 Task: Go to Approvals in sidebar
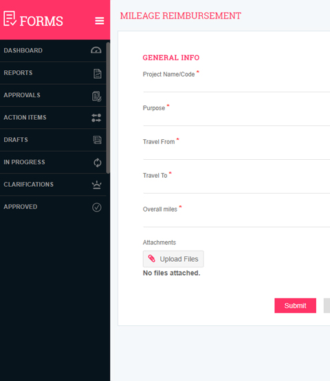click(x=53, y=95)
